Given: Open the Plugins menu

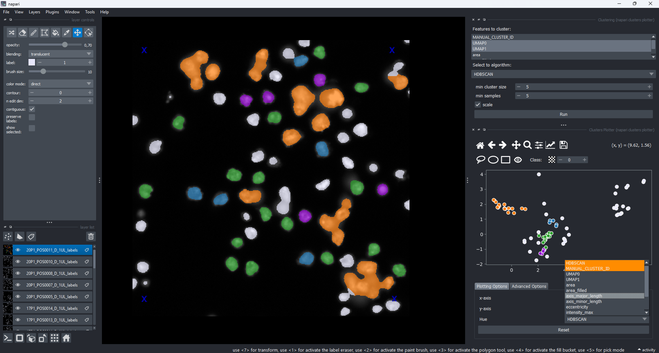Looking at the screenshot, I should point(52,12).
